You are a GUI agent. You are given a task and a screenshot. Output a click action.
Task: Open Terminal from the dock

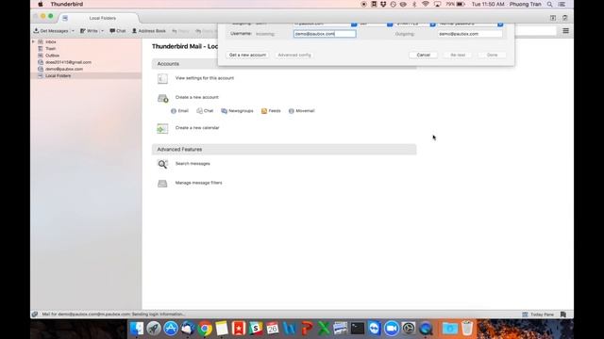click(357, 329)
